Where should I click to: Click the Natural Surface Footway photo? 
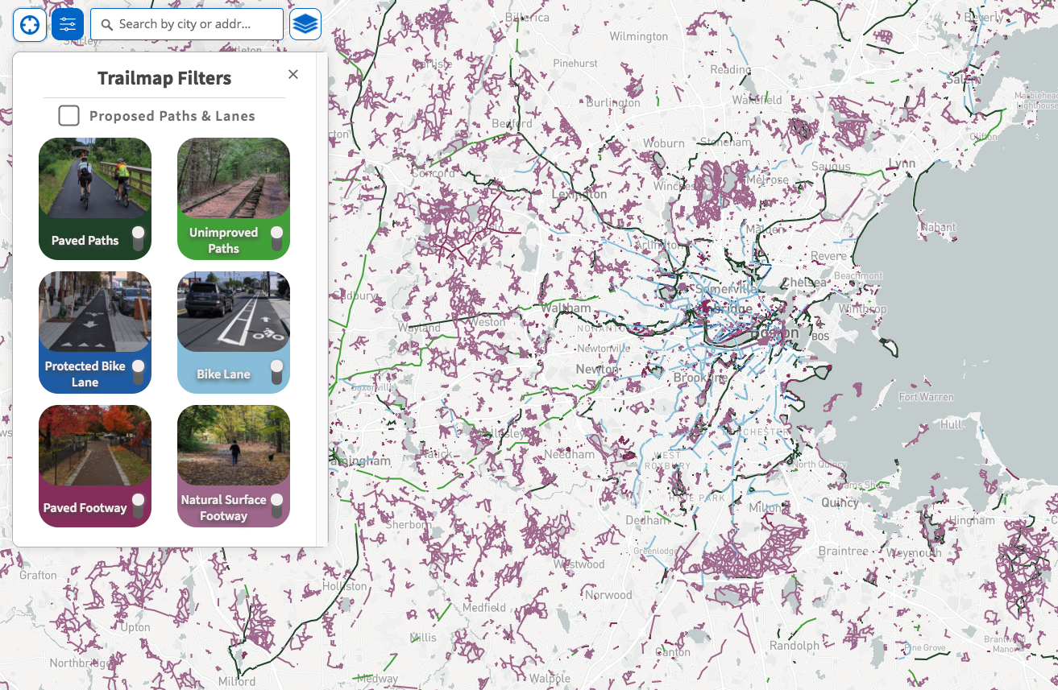234,445
